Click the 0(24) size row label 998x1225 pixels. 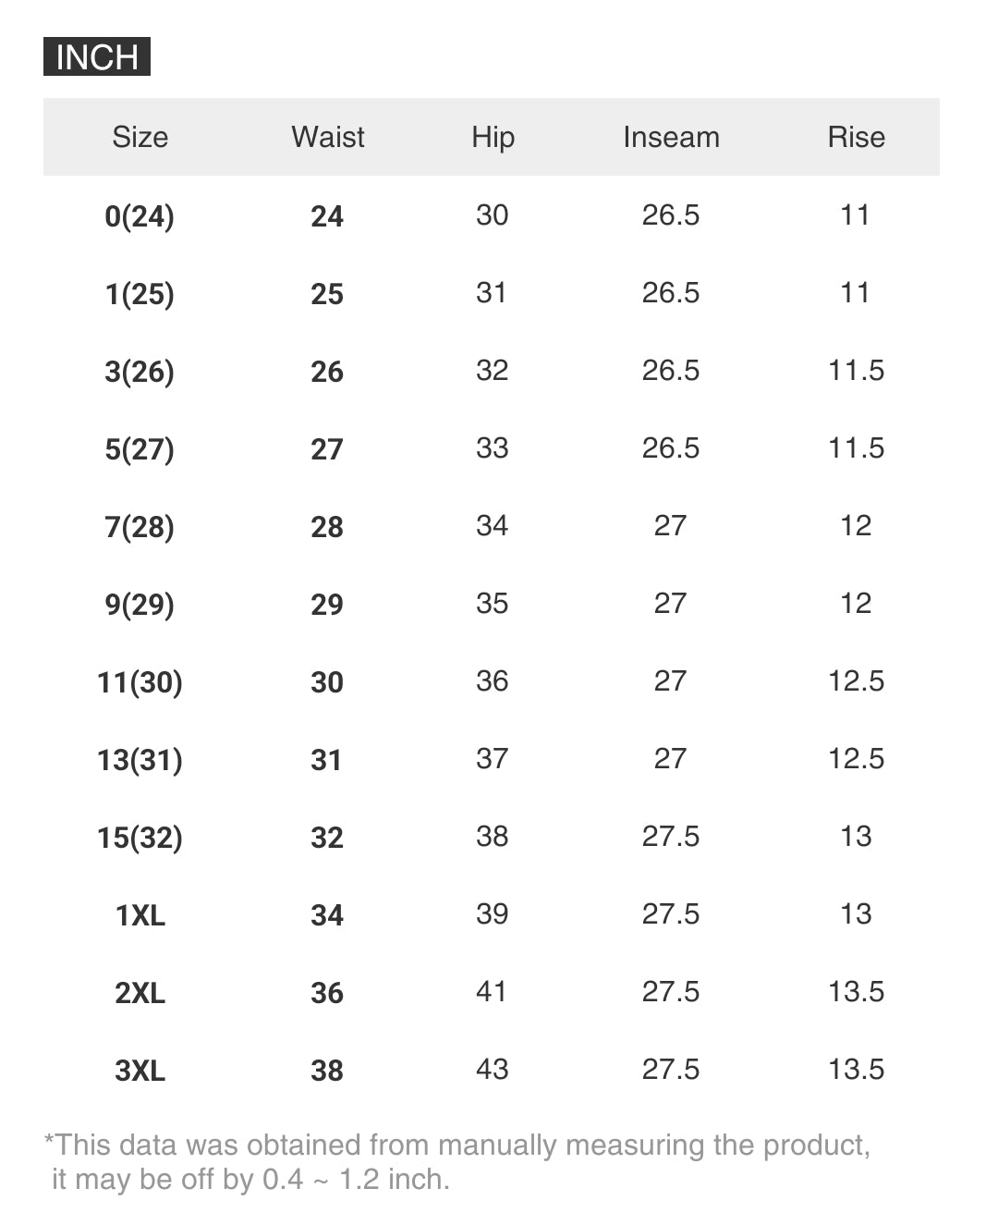point(140,216)
